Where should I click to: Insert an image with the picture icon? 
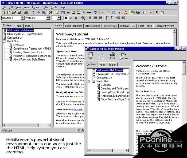point(57,12)
